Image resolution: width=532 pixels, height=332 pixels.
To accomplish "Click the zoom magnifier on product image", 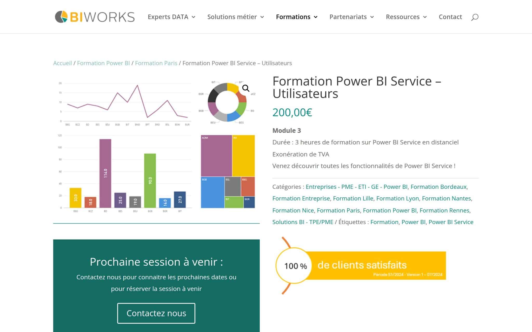I will click(x=246, y=88).
